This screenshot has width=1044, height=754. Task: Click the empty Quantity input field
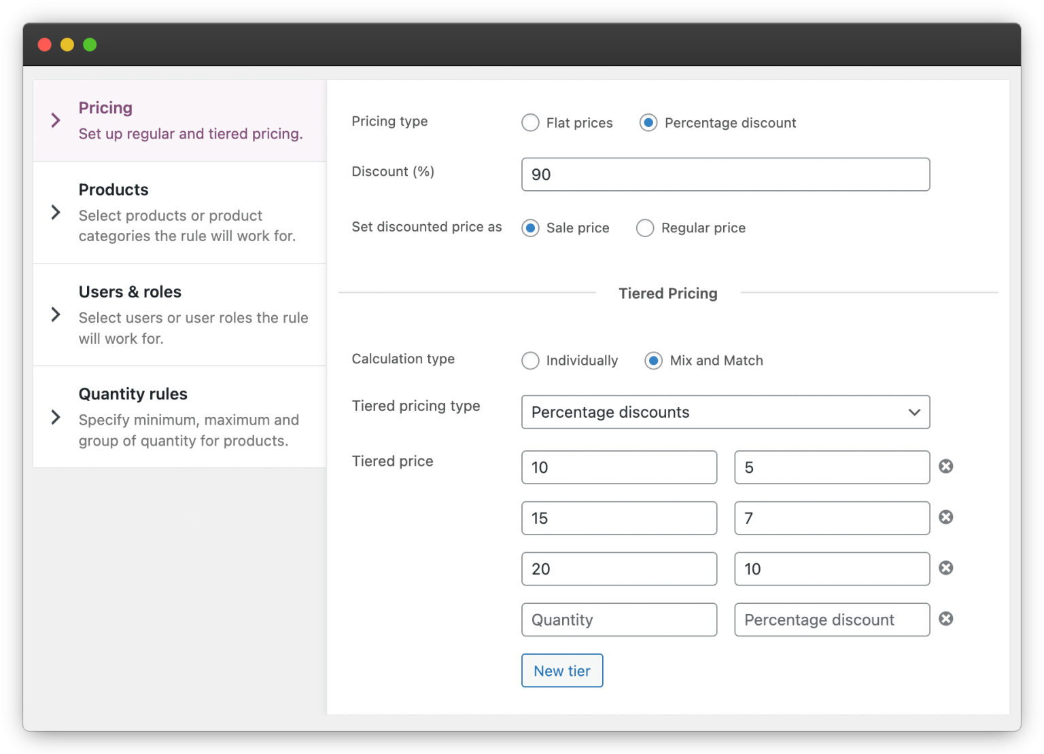(618, 619)
